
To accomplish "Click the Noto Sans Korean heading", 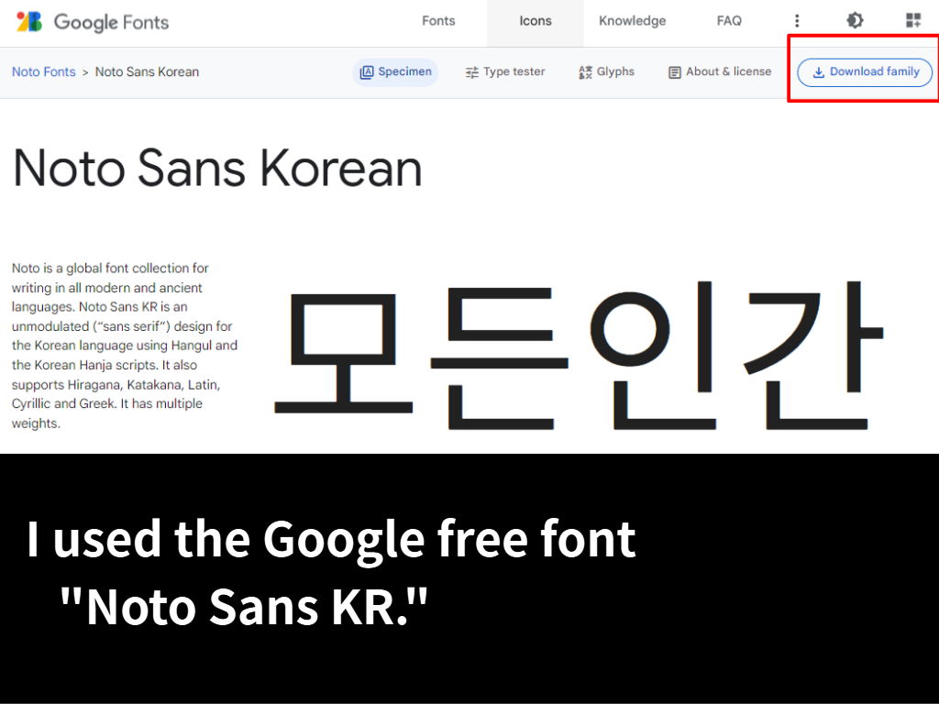I will coord(218,169).
